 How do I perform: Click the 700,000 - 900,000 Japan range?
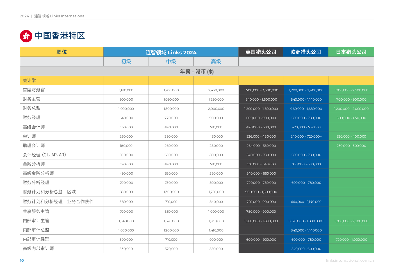coord(351,99)
